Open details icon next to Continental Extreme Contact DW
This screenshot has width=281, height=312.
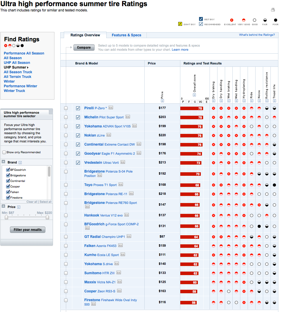(x=139, y=144)
